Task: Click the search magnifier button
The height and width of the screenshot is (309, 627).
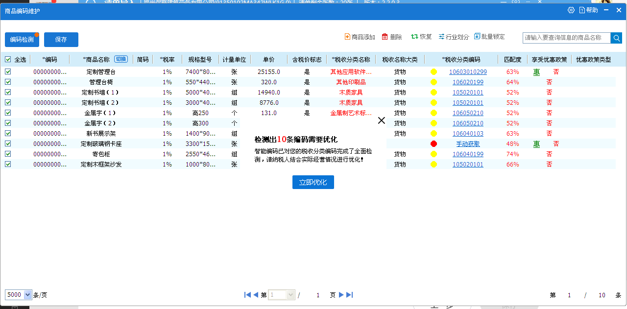Action: tap(616, 38)
